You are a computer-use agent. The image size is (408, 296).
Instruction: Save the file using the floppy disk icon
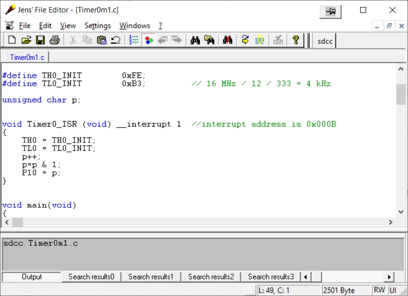40,40
